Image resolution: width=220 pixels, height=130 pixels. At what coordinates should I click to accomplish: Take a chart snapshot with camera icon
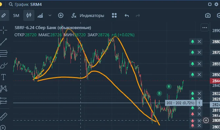click(208, 15)
